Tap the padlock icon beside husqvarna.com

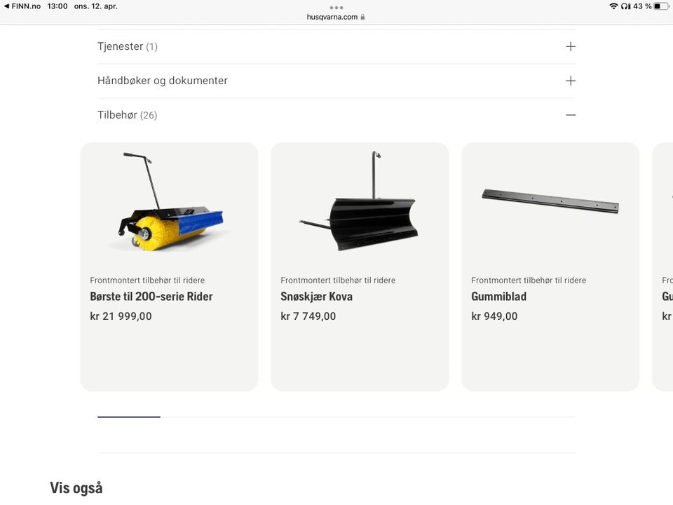coord(362,17)
